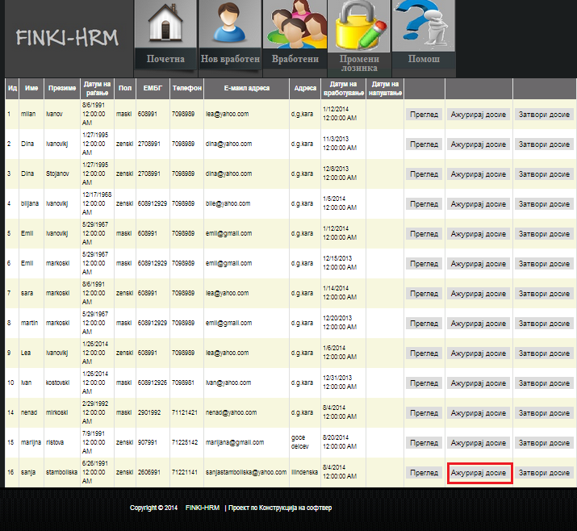Click the FINKI-HRM footer link
The width and height of the screenshot is (577, 531).
pyautogui.click(x=202, y=508)
